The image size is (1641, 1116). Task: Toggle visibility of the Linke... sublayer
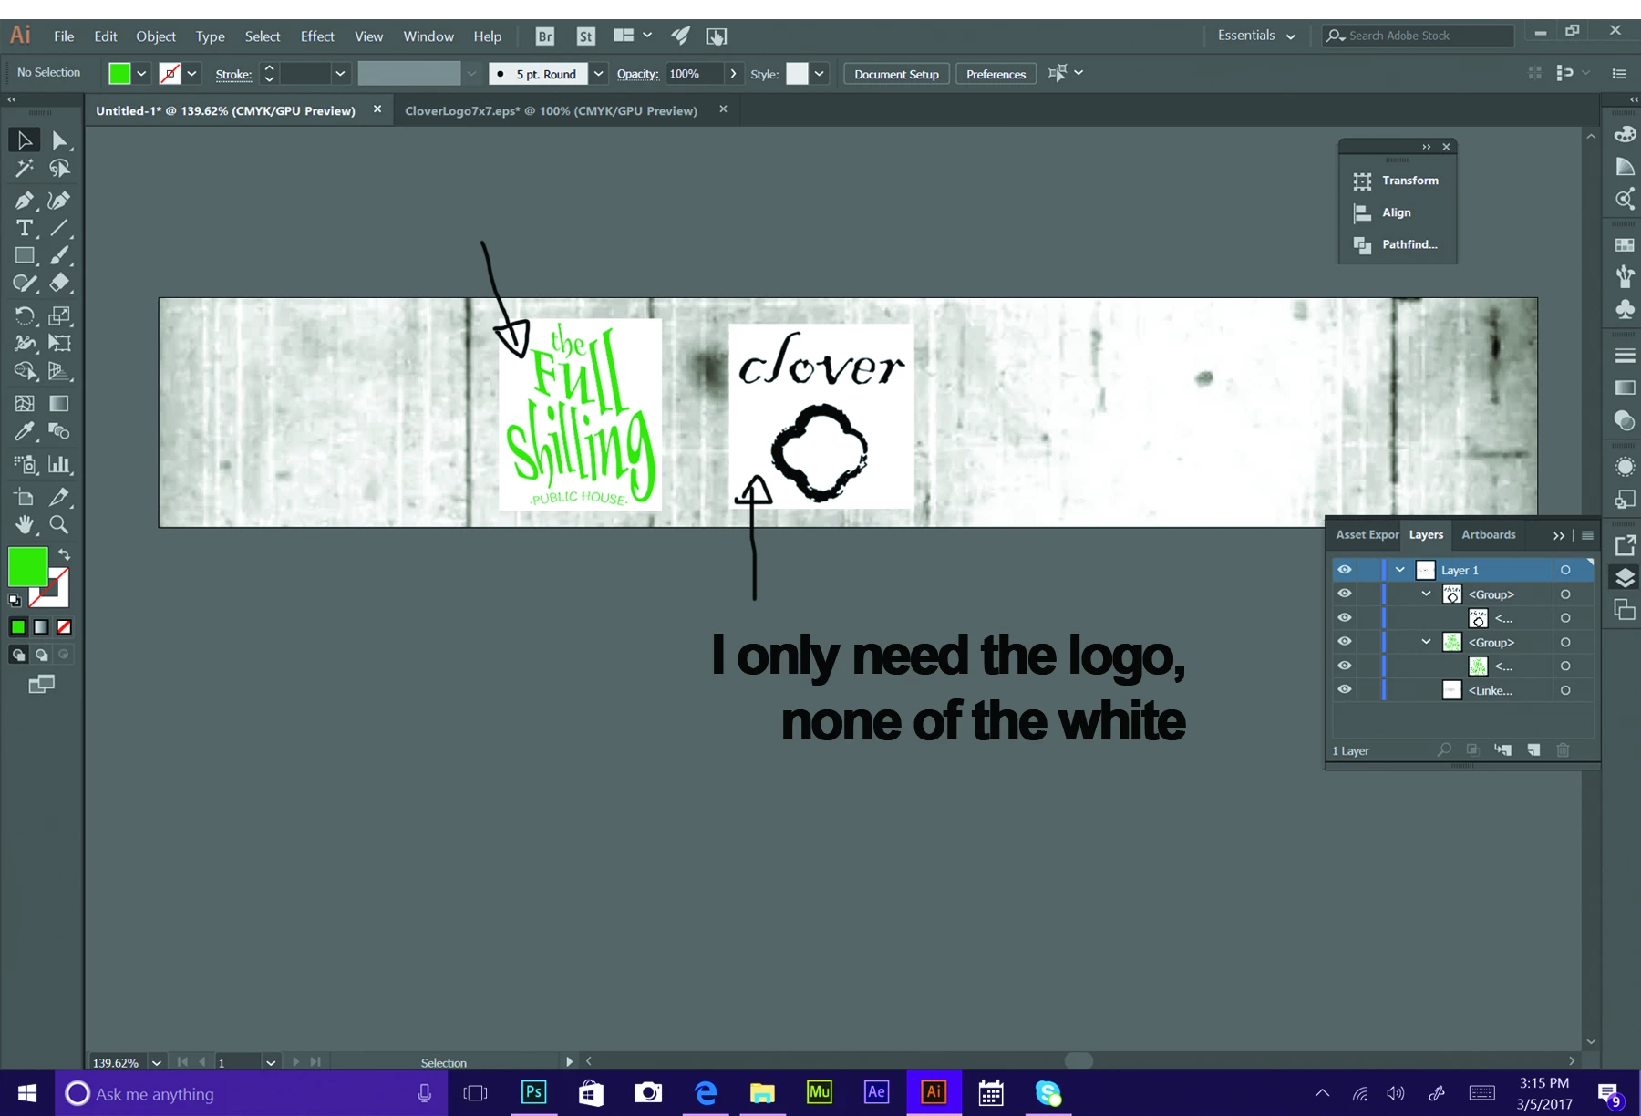[x=1345, y=690]
